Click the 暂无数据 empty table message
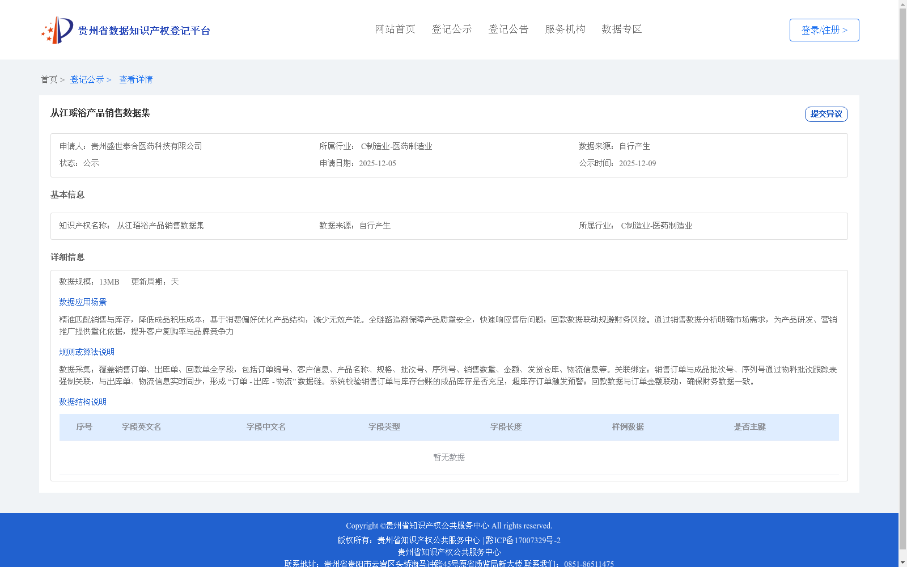 coord(449,458)
